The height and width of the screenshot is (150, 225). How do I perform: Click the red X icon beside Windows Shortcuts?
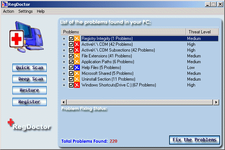coord(77,85)
